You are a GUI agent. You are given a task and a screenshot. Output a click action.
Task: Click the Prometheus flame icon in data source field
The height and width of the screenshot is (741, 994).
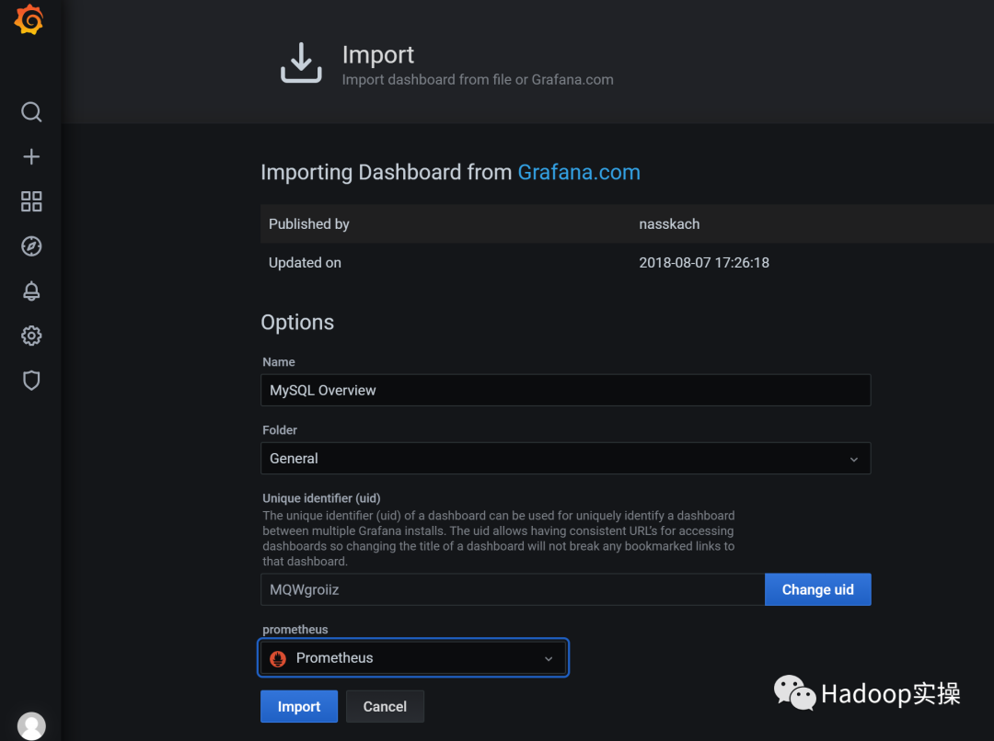[x=278, y=658]
